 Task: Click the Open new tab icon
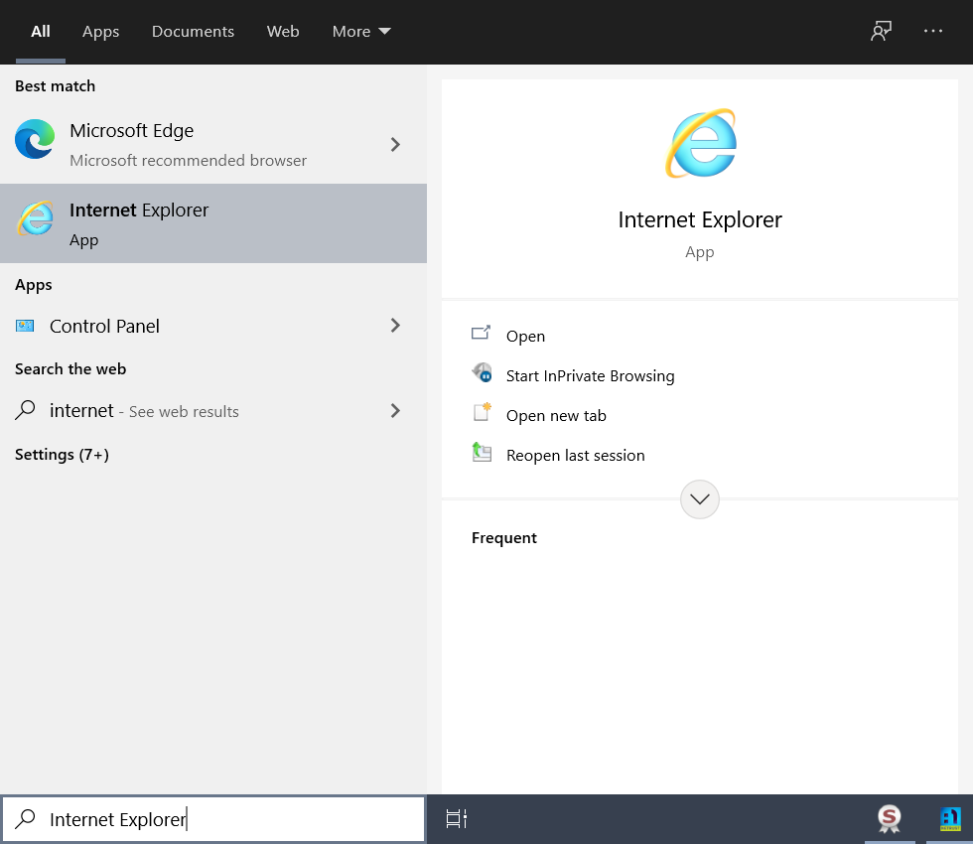click(483, 412)
